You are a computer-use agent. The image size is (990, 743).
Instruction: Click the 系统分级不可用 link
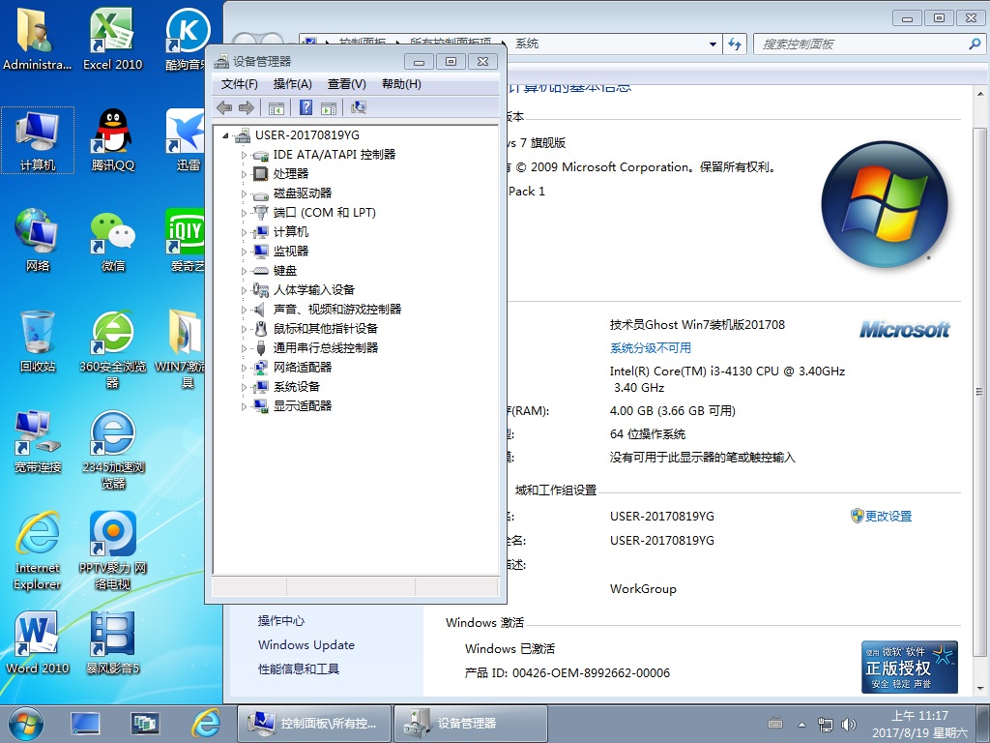[x=651, y=348]
